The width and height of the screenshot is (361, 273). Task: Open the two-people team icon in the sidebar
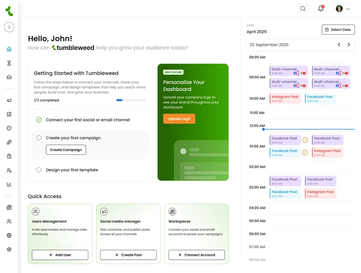(9, 221)
